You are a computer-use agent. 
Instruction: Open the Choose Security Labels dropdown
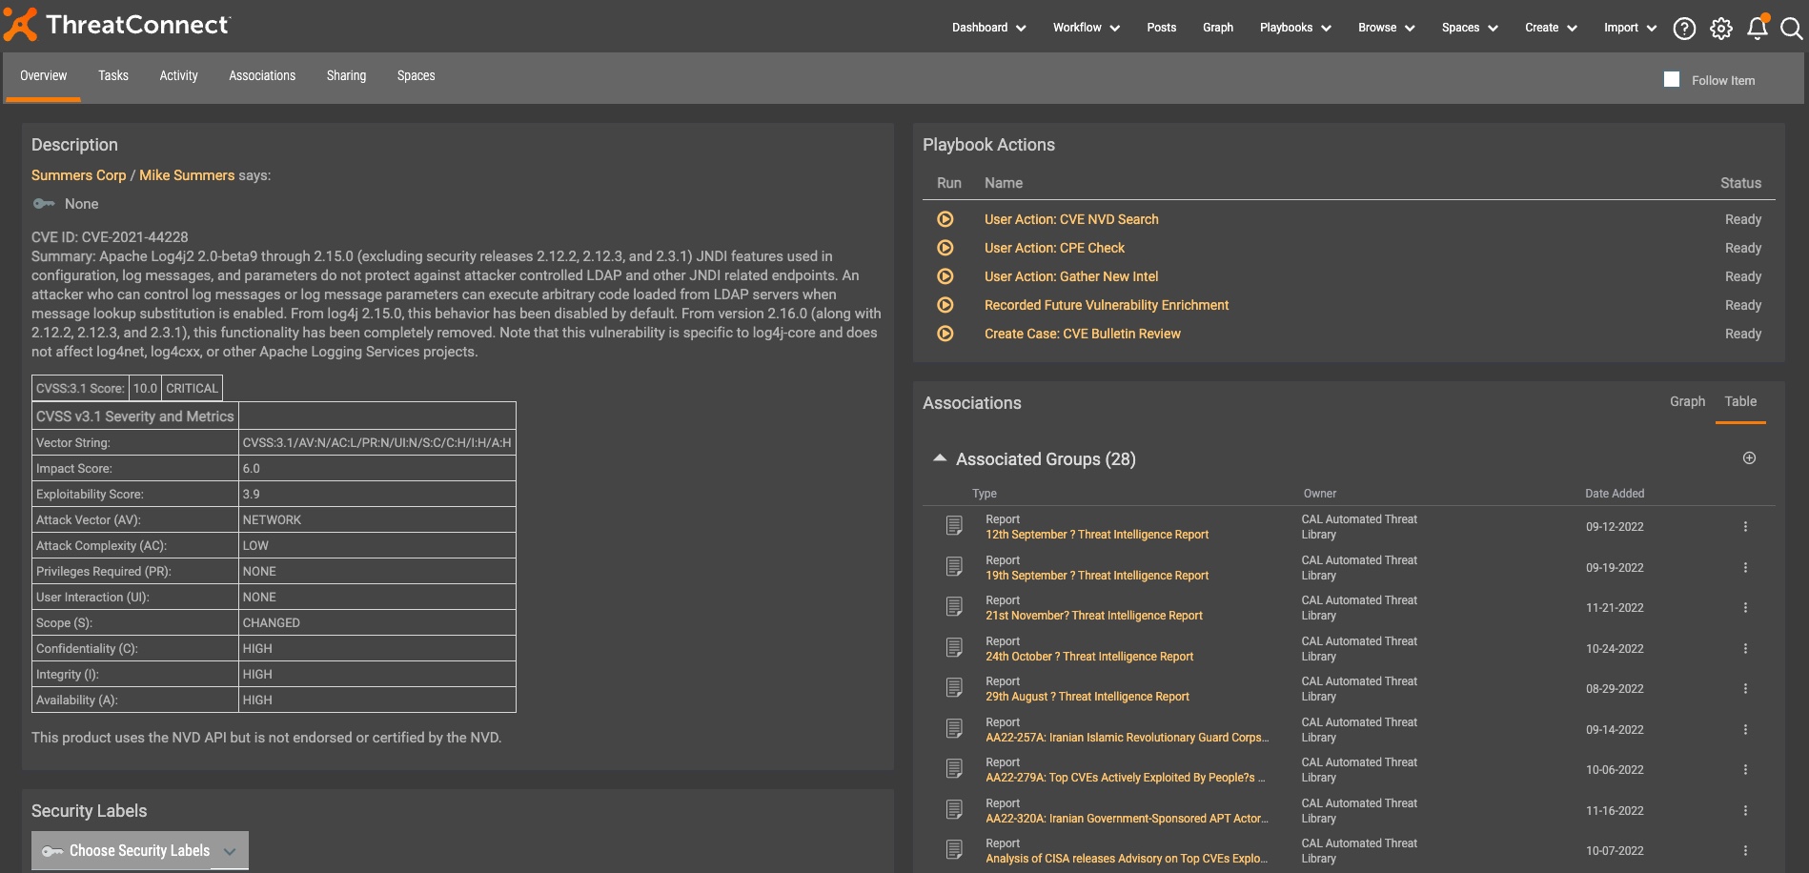(140, 850)
